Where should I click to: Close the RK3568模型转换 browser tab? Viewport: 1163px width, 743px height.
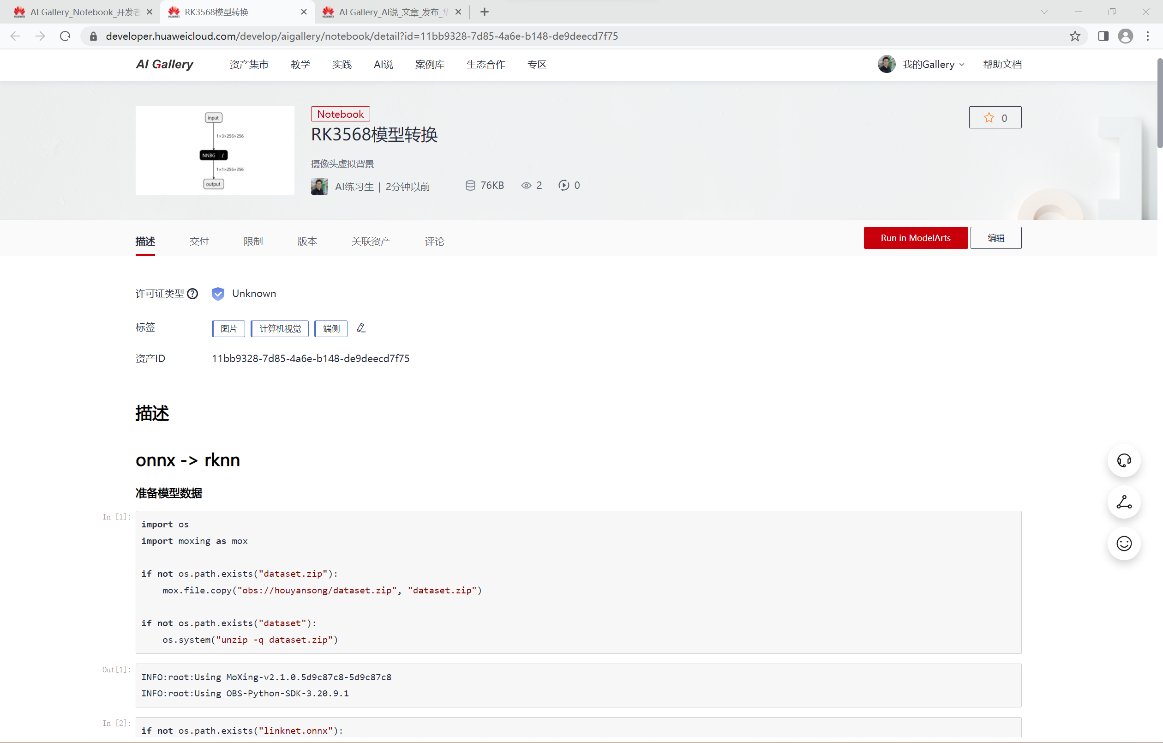(304, 12)
